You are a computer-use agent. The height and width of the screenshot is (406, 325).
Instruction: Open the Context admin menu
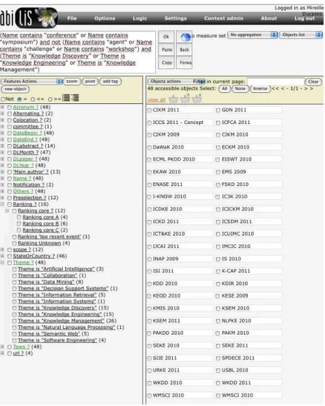tap(224, 18)
